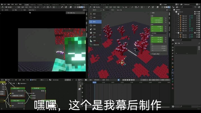The height and width of the screenshot is (113, 201).
Task: Switch to the Sculpting workspace tab
Action: (x=40, y=5)
